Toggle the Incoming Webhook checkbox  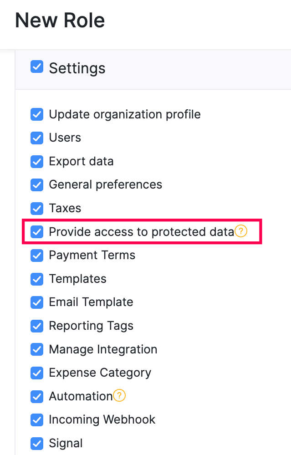(x=36, y=419)
